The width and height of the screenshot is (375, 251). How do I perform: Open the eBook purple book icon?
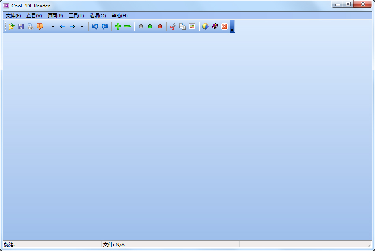215,26
